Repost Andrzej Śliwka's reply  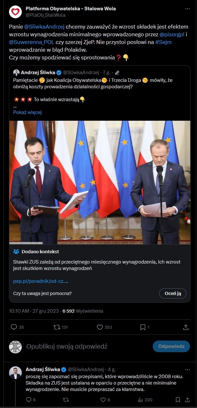66,400
